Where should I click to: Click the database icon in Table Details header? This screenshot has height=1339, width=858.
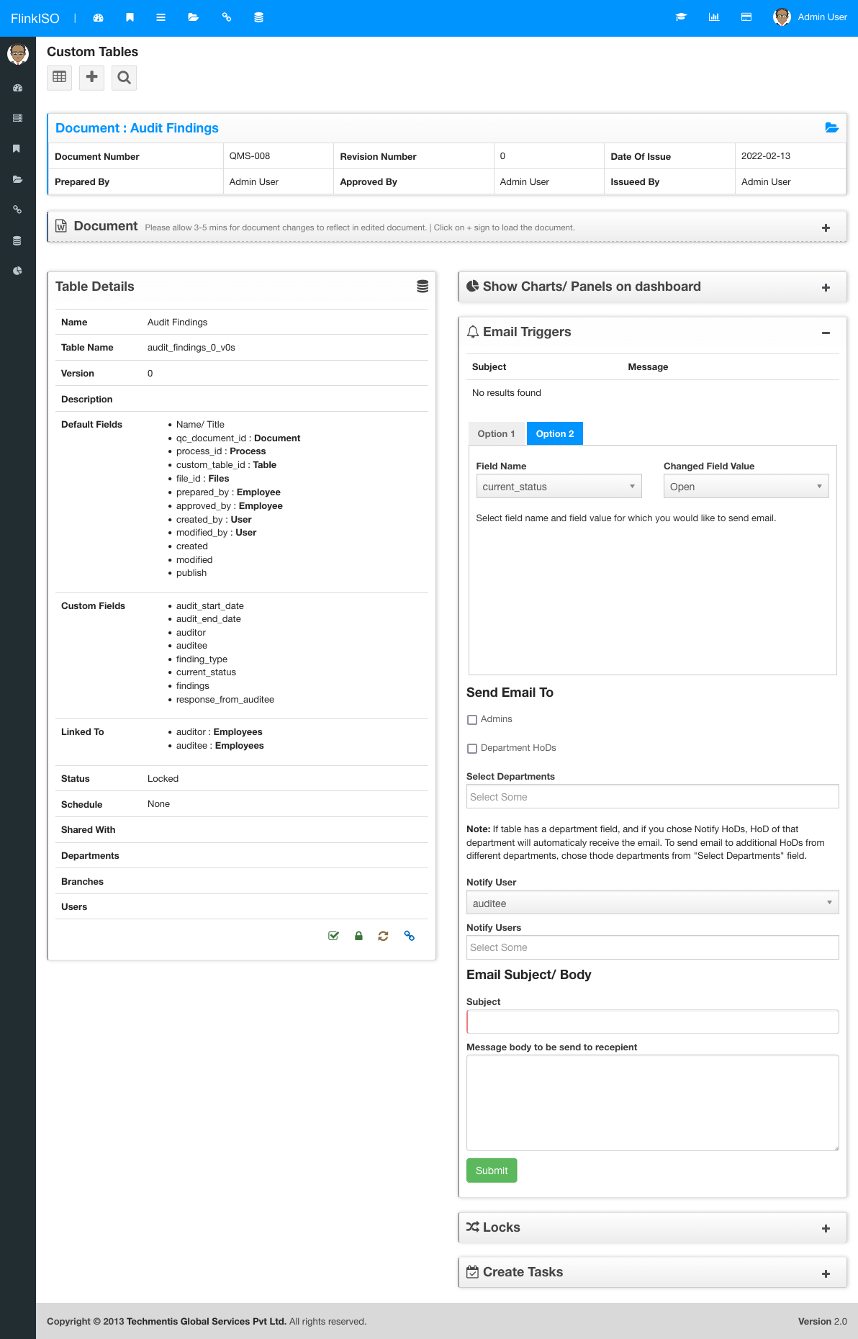[x=423, y=287]
